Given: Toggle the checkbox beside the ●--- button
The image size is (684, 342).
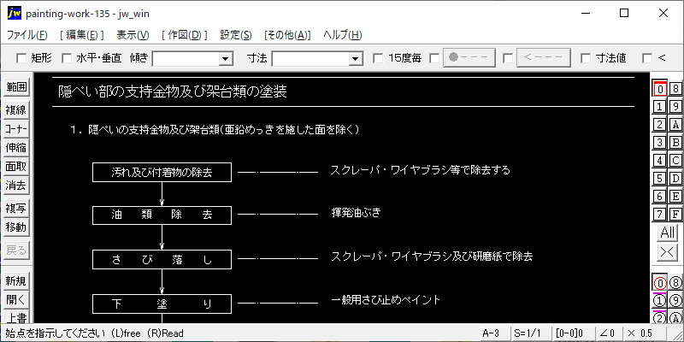Looking at the screenshot, I should [x=434, y=58].
